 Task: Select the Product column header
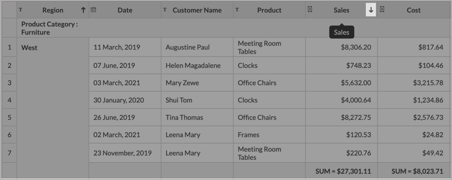pos(269,10)
